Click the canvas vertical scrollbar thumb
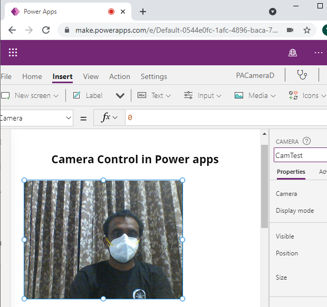The image size is (327, 307). click(264, 186)
